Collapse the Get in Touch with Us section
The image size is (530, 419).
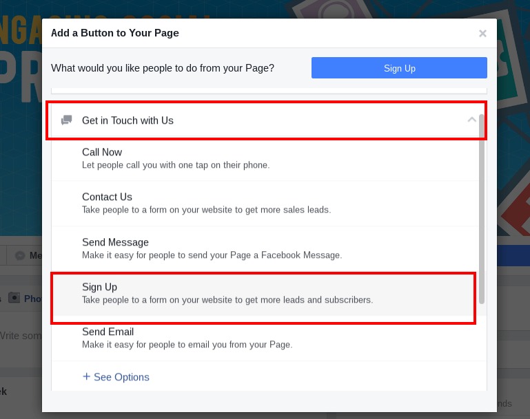click(471, 120)
